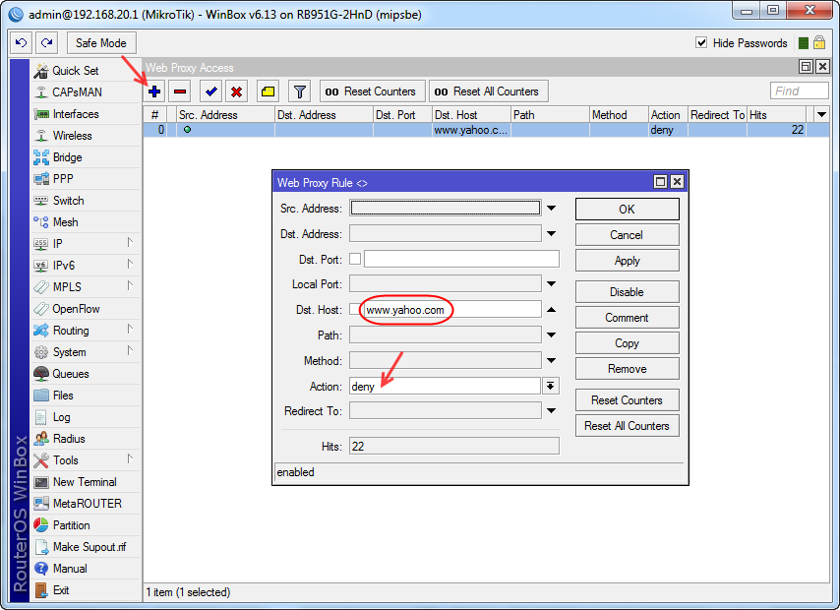This screenshot has height=610, width=840.
Task: Click the Redo arrow icon
Action: point(46,43)
